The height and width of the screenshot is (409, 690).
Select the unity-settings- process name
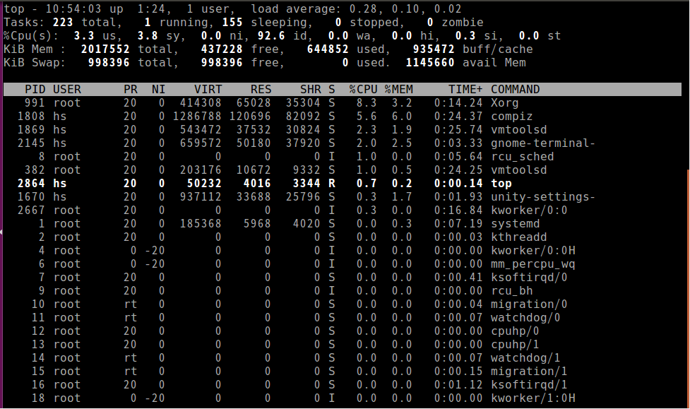tap(543, 197)
